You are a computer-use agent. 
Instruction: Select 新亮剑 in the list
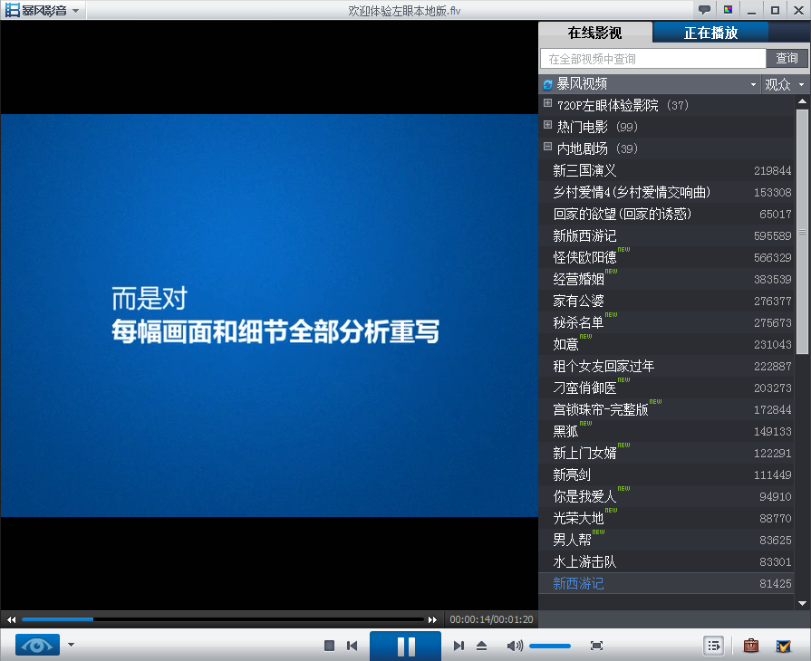pos(666,474)
